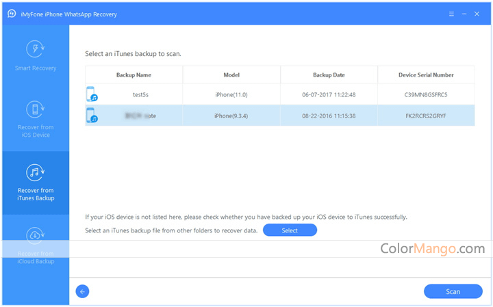Click the round back arrow button

tap(82, 291)
